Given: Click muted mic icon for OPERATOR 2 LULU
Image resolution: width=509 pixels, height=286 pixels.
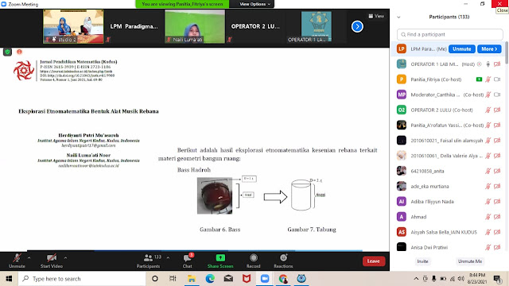Looking at the screenshot, I should 488,110.
